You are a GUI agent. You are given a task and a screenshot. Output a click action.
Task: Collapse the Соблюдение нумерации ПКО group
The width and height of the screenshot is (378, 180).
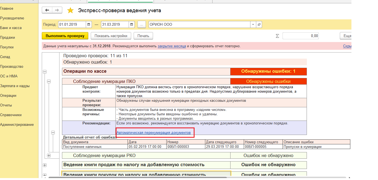49,82
